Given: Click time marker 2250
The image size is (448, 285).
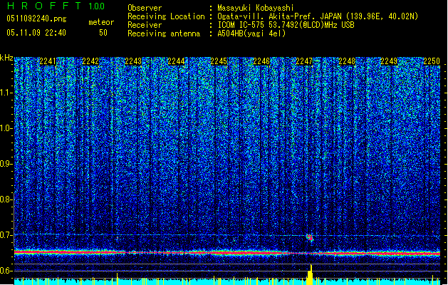Looking at the screenshot, I should tap(432, 61).
